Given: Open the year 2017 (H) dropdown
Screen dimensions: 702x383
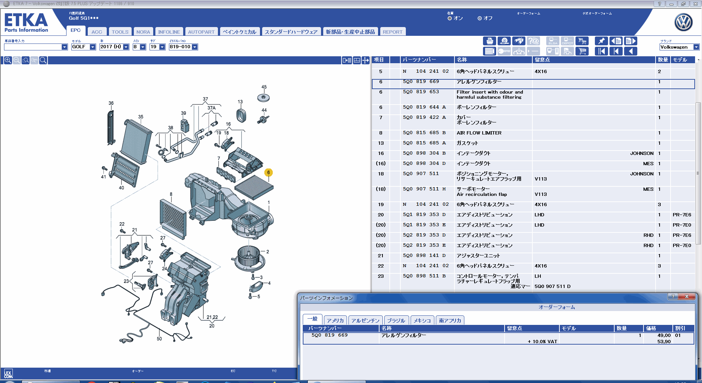Looking at the screenshot, I should (x=126, y=47).
